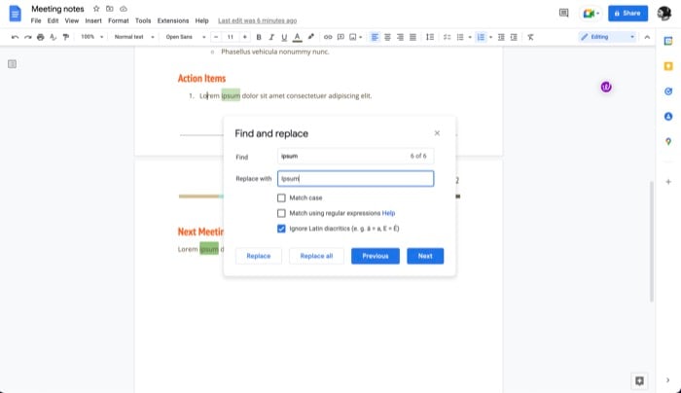Open line and paragraph spacing

click(430, 37)
